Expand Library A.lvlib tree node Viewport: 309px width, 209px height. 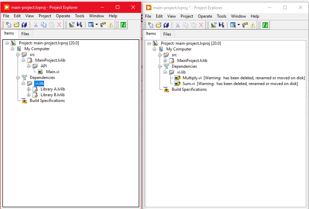(x=29, y=89)
